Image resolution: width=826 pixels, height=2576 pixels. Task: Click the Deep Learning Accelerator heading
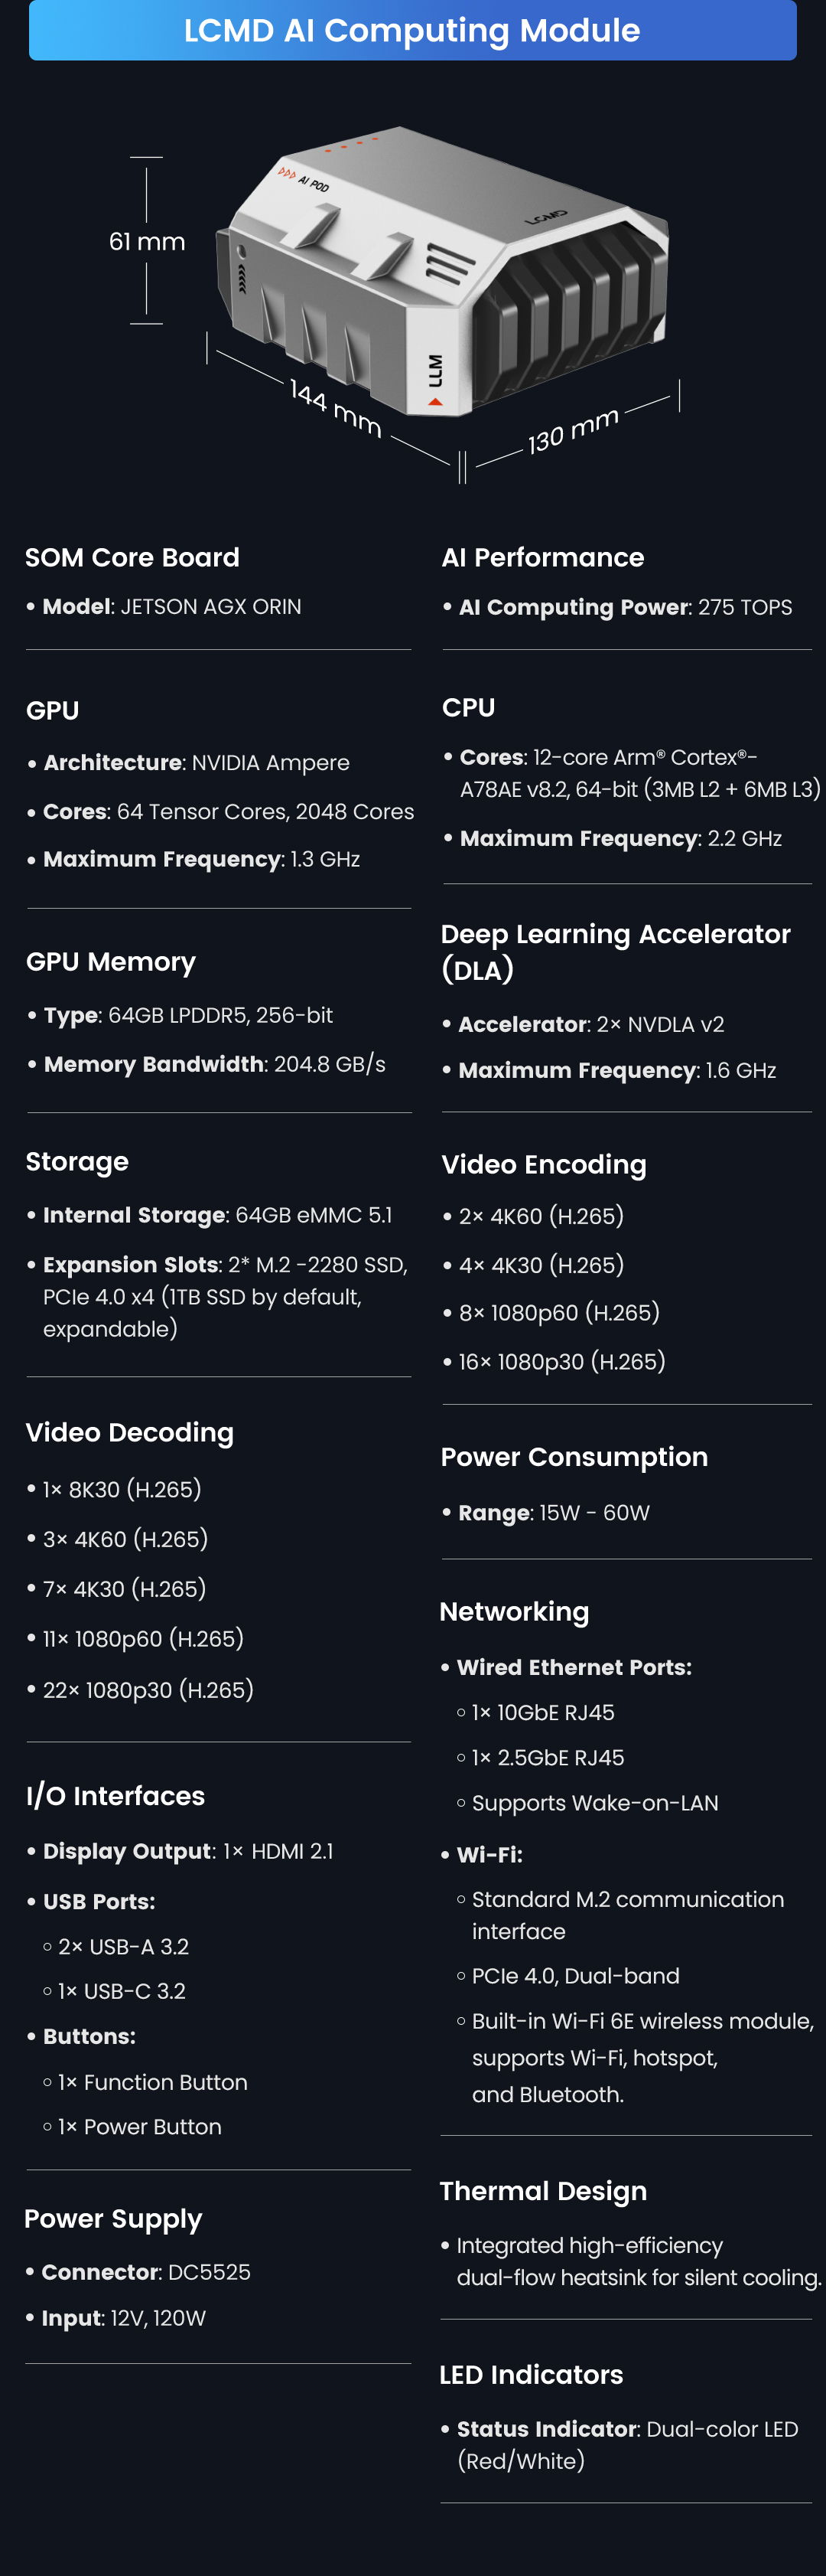(x=615, y=951)
